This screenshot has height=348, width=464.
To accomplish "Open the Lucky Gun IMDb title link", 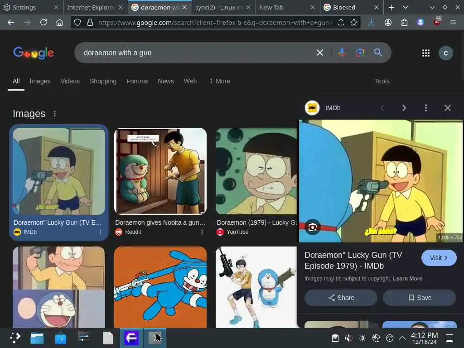I will (353, 261).
